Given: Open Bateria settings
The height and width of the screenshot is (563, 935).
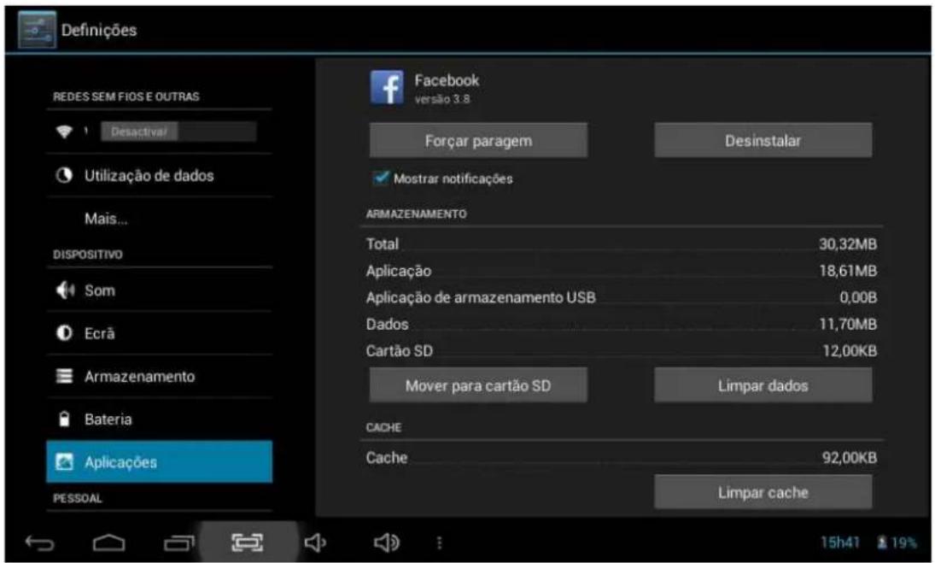Looking at the screenshot, I should click(x=159, y=419).
